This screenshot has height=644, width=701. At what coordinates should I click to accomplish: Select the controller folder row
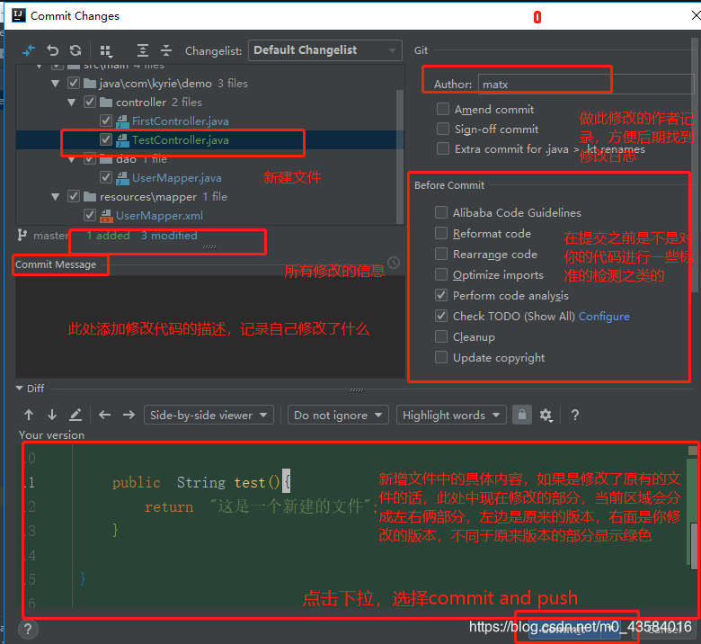(210, 102)
